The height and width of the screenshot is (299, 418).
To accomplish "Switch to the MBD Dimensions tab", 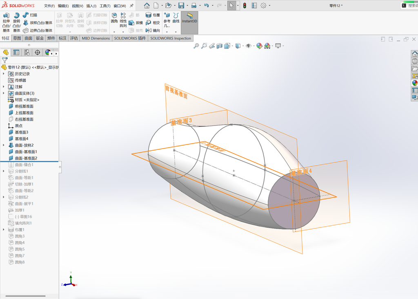I will pos(96,38).
